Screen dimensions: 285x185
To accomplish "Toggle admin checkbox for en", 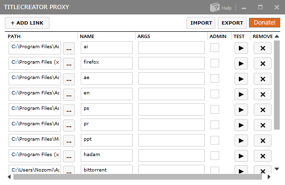I will click(215, 94).
